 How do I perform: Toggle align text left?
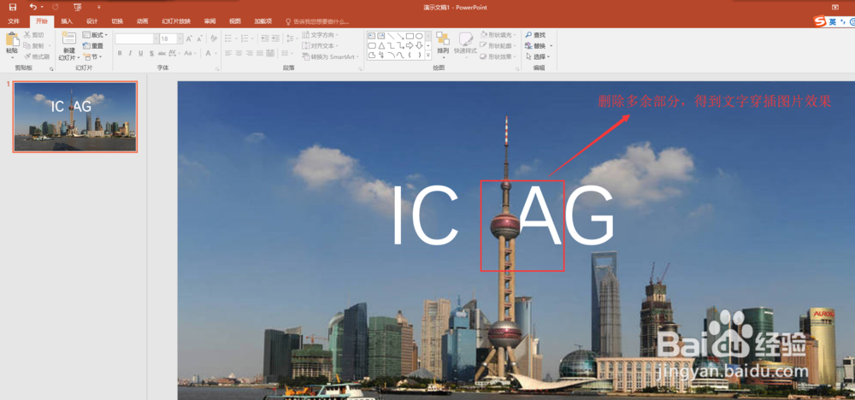click(228, 53)
